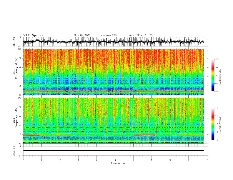Click the ch.2 Frequency (kHz) axis label

(x=15, y=117)
